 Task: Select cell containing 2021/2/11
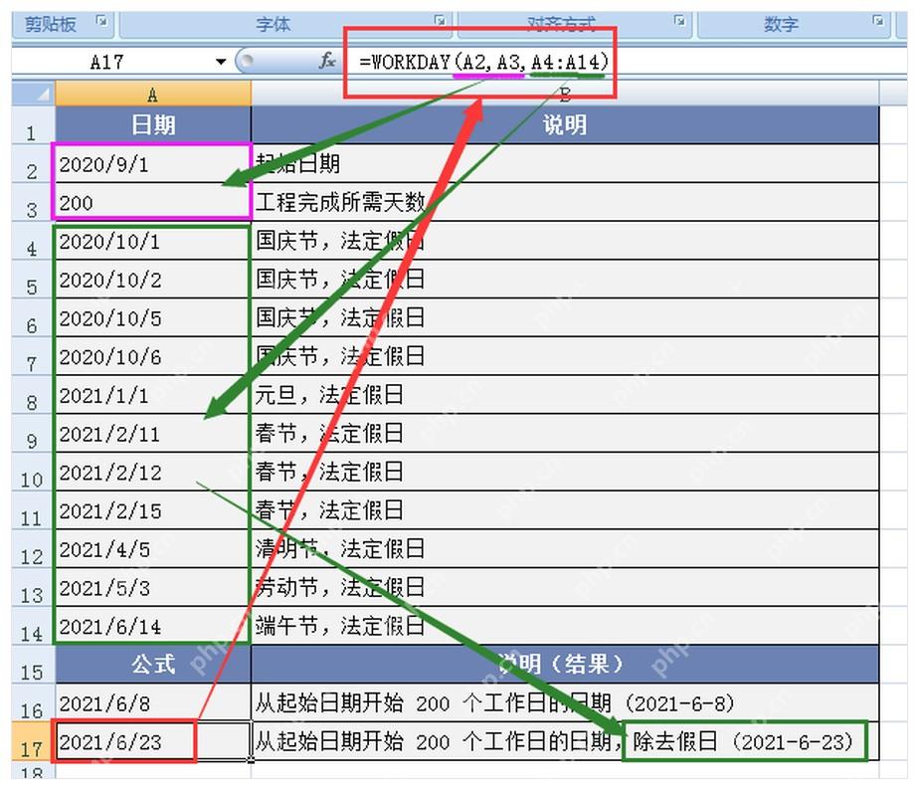pos(153,434)
